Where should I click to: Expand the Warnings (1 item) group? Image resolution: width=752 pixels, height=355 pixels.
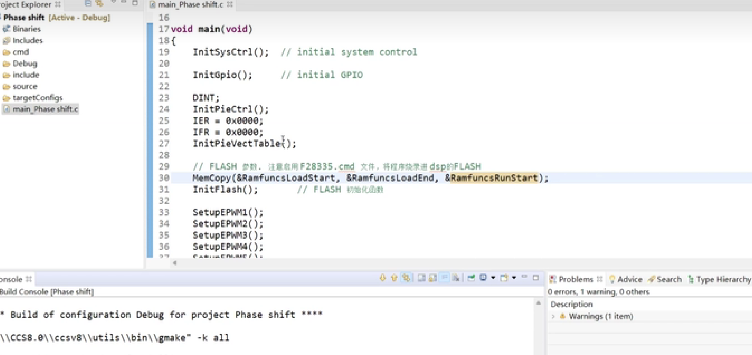[x=553, y=317]
